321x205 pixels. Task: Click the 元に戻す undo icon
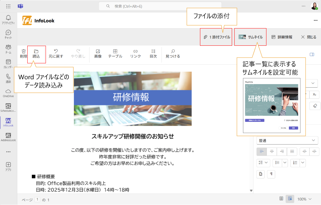(56, 53)
